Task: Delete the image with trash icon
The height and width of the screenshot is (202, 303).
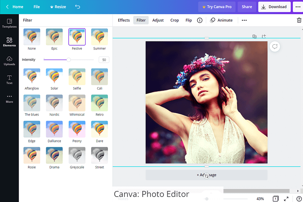Action: [299, 20]
